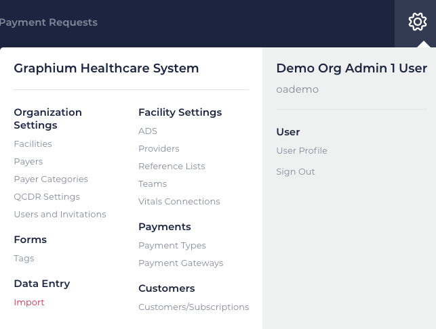436x329 pixels.
Task: Select QCDR Settings
Action: coord(47,196)
